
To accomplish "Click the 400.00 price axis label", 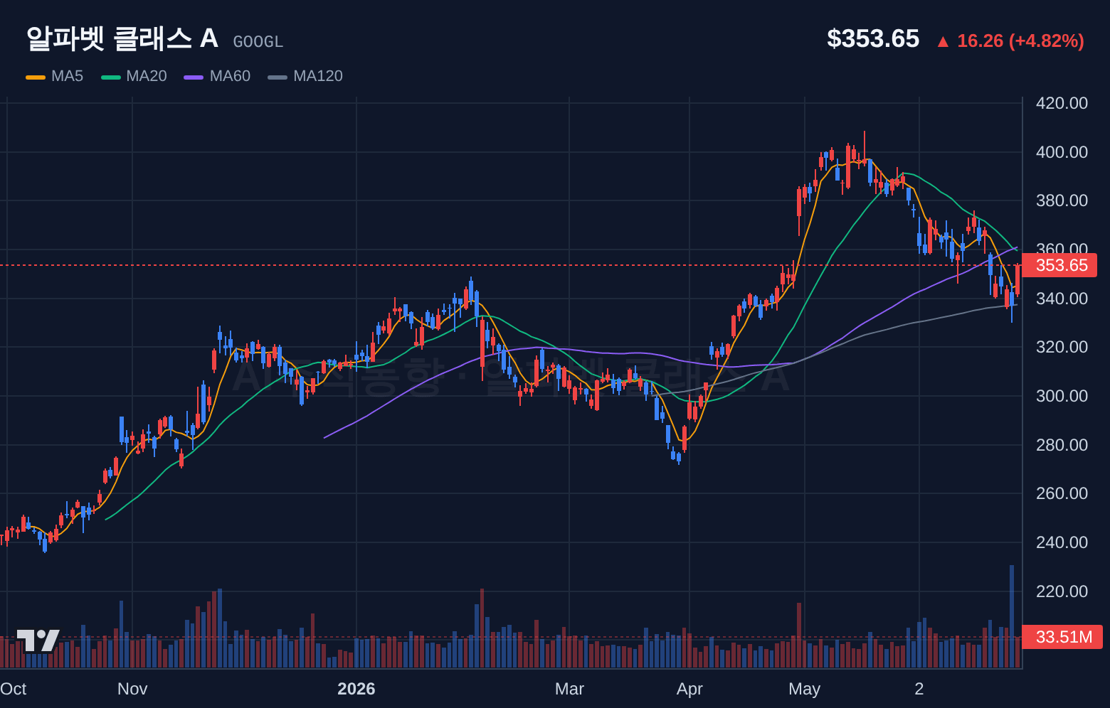I will (x=1062, y=152).
